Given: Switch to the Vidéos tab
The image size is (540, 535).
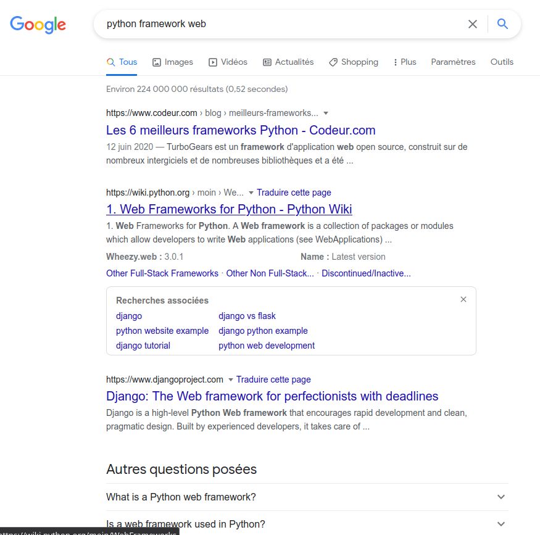Looking at the screenshot, I should click(x=228, y=62).
